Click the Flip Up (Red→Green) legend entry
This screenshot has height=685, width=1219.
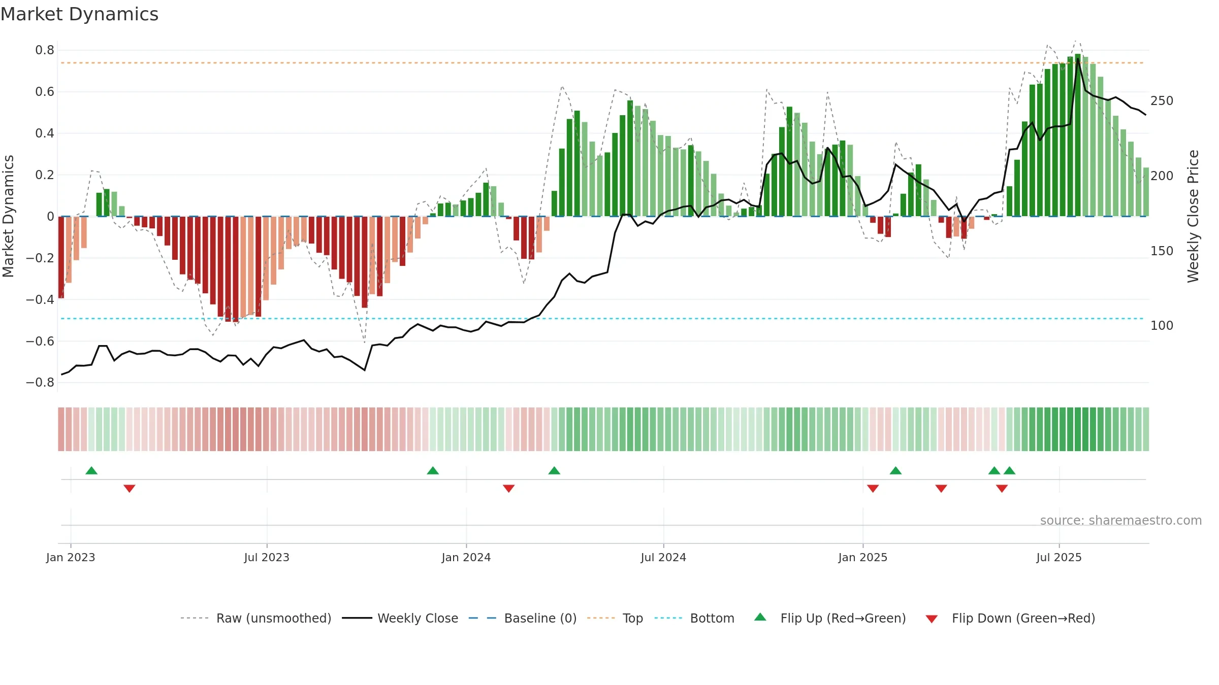(x=830, y=618)
